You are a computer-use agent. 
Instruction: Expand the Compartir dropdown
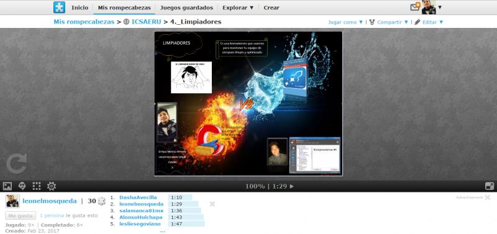click(389, 22)
